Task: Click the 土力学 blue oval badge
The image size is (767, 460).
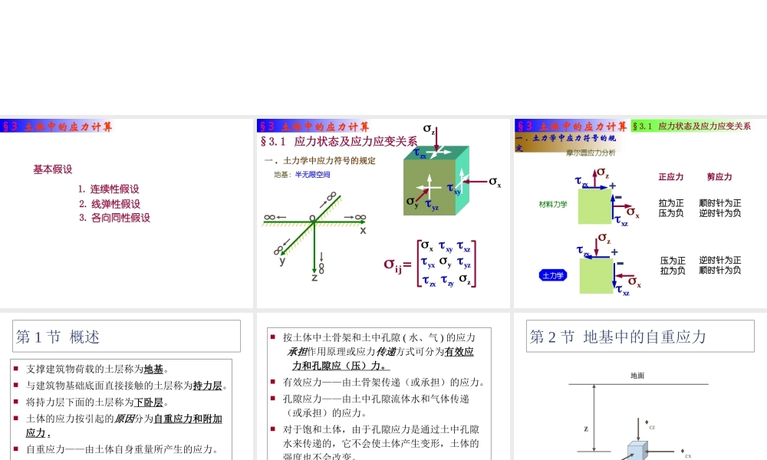Action: 554,274
